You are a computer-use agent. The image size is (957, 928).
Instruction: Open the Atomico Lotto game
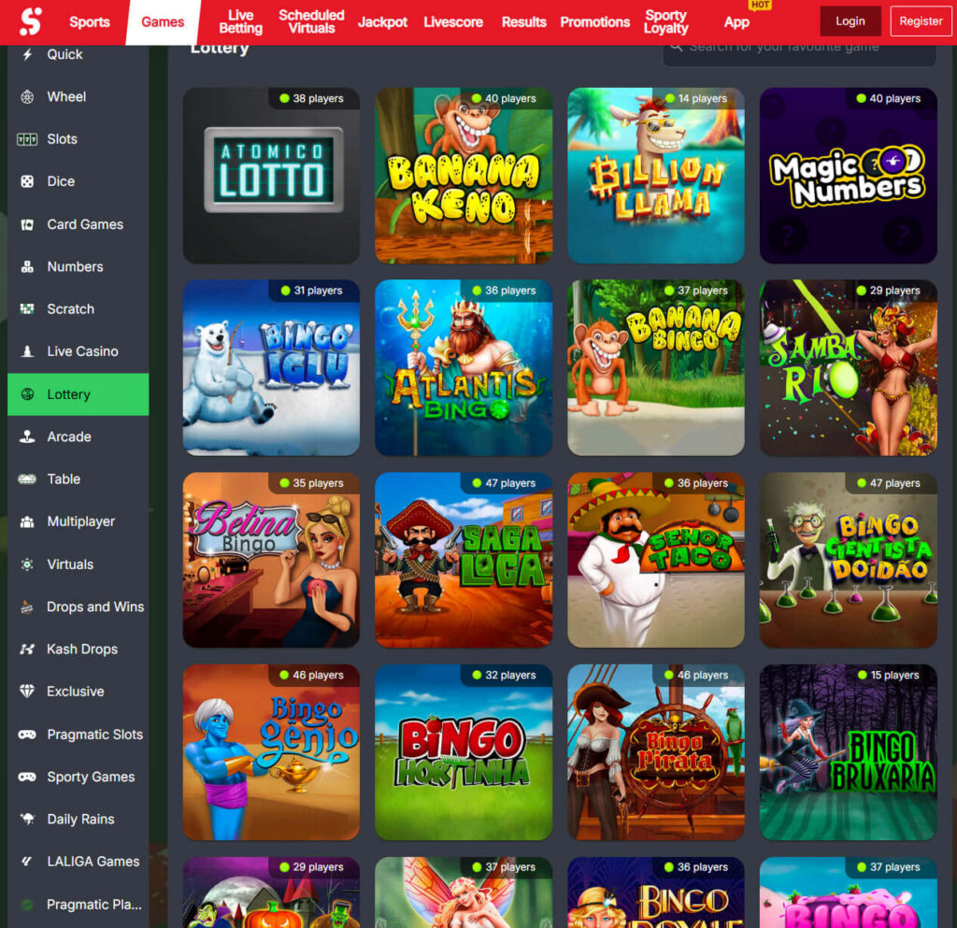click(x=271, y=176)
